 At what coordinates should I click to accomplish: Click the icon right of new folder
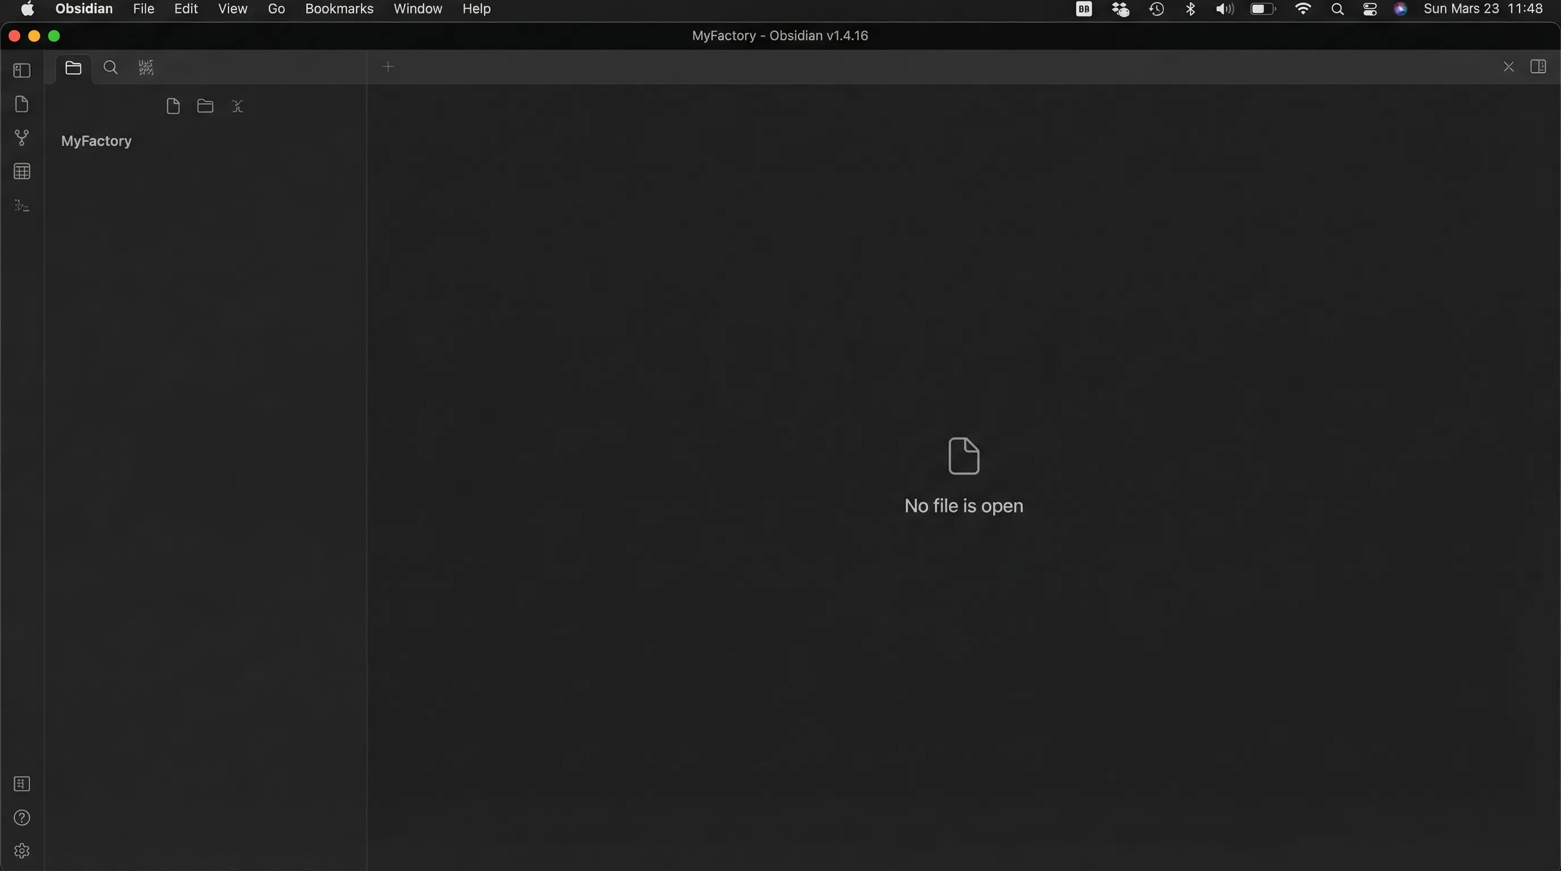click(x=238, y=107)
